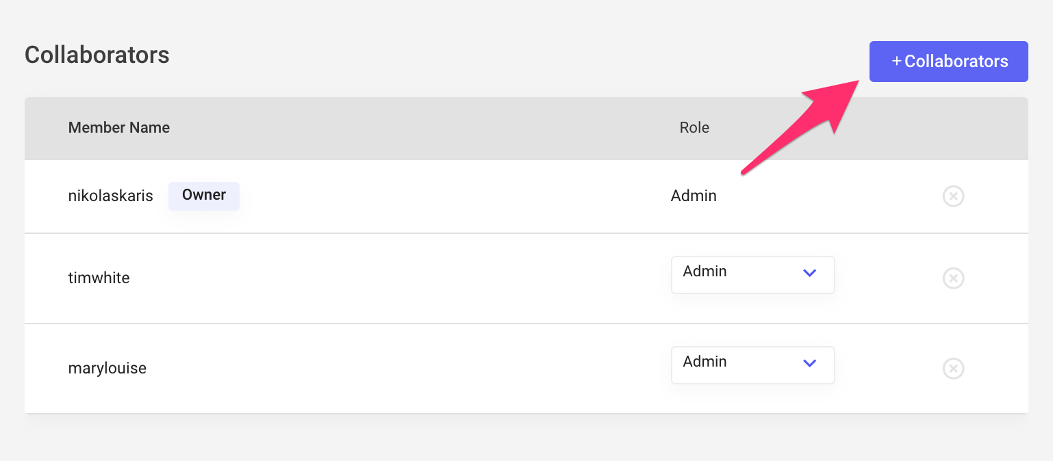Image resolution: width=1053 pixels, height=461 pixels.
Task: Remove marylouise using the circled x icon
Action: click(953, 369)
